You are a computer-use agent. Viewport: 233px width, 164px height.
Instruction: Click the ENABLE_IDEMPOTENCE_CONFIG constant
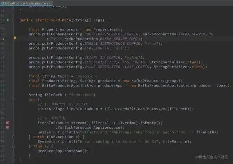112,44
